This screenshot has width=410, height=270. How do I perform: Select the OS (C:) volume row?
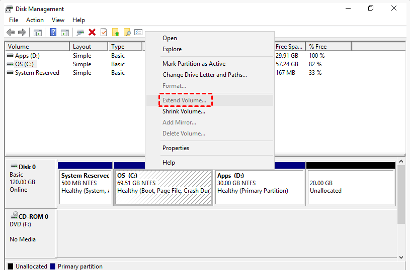[x=24, y=64]
